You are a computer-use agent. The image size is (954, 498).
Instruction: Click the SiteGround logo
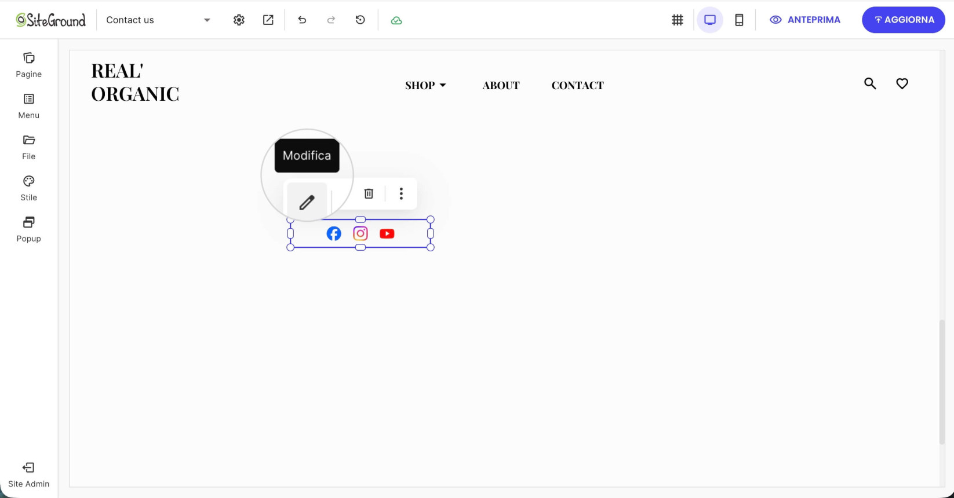coord(51,20)
